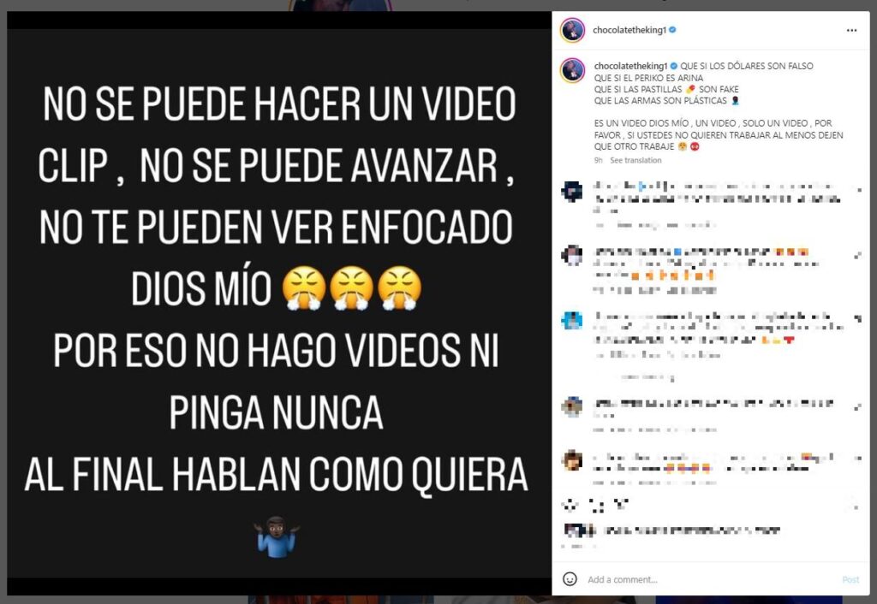Like the first comment with its heart
Screen dimensions: 877x604
pos(858,191)
